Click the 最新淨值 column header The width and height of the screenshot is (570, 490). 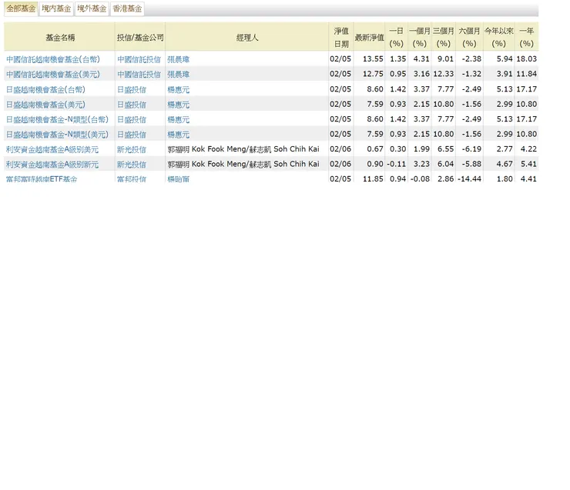click(369, 38)
